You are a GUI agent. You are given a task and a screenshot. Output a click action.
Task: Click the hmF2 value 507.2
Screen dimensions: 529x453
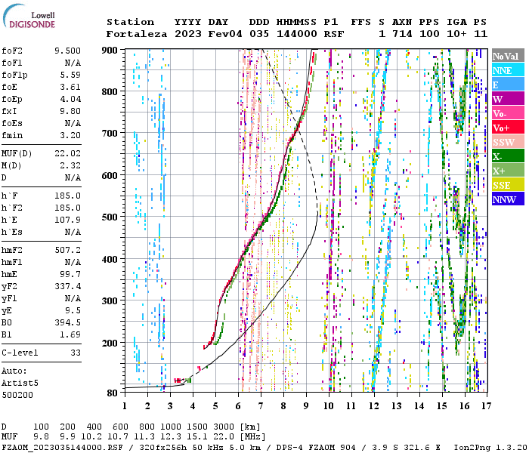(67, 251)
